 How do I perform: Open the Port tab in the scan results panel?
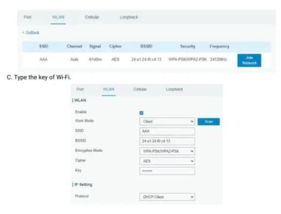point(28,17)
